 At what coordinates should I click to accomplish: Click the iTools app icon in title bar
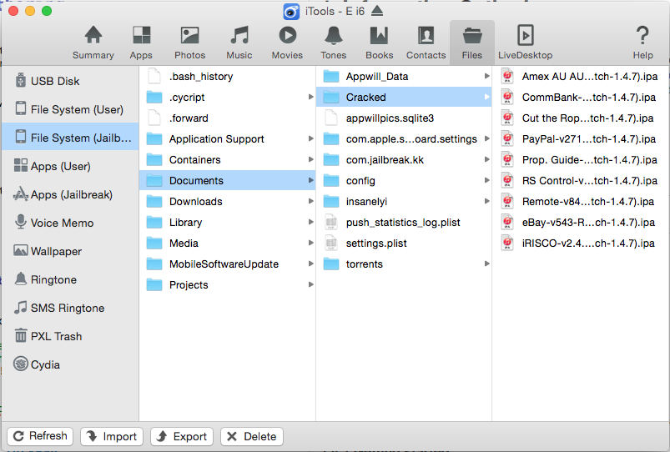pos(291,12)
